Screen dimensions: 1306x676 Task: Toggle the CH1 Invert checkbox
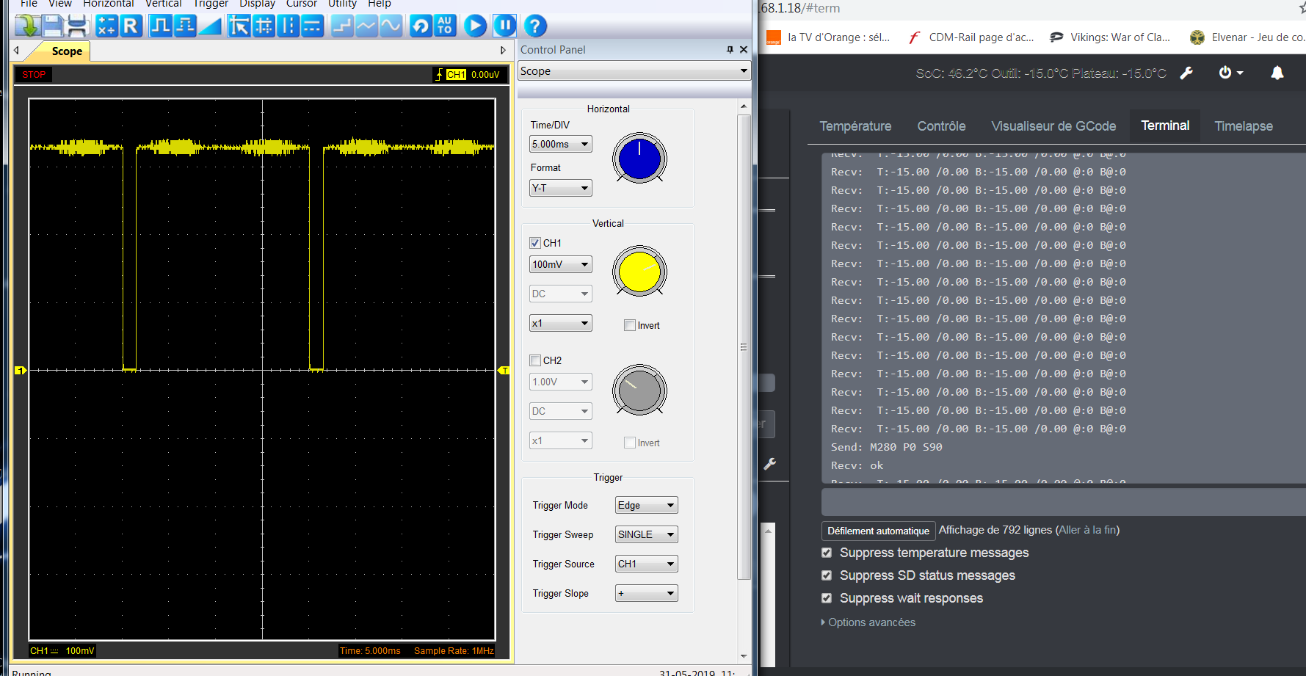click(629, 325)
